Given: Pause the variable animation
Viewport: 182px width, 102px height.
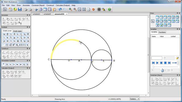Looking at the screenshot, I should coord(161,63).
